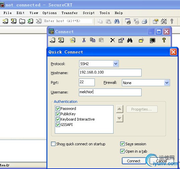Open the Firewall None dropdown
Viewport: 180px width, 169px height.
click(x=167, y=83)
